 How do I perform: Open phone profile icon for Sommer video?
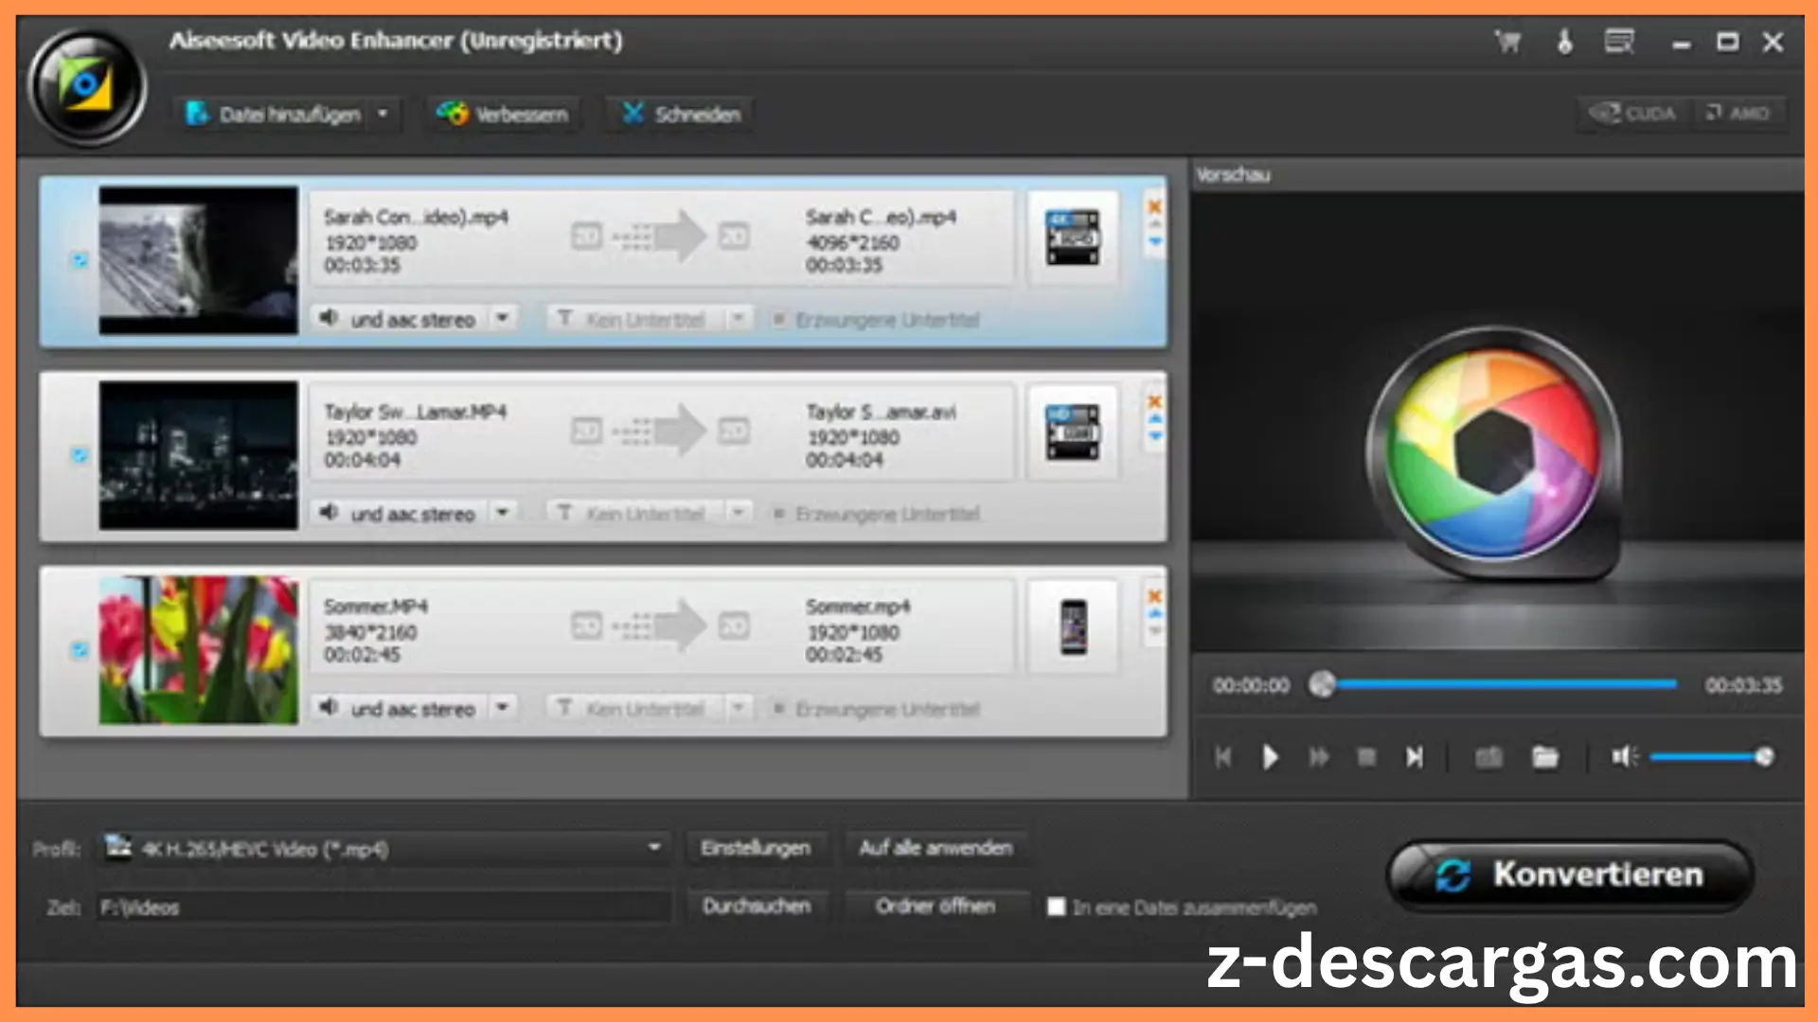point(1073,626)
